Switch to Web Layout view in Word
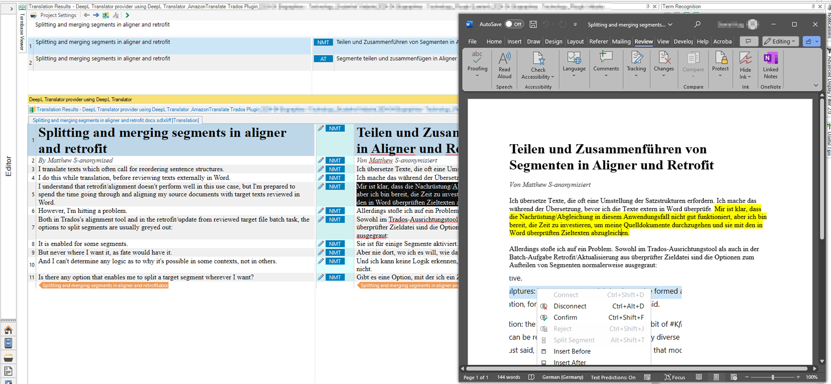Image resolution: width=831 pixels, height=384 pixels. (734, 377)
